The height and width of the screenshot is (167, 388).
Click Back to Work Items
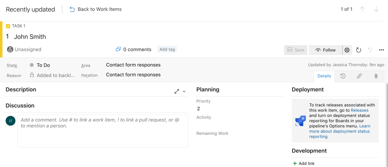click(96, 9)
